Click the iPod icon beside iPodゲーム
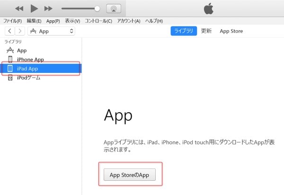 tap(10, 78)
